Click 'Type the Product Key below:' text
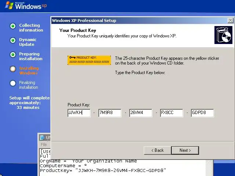The image size is (235, 176). coord(140,73)
